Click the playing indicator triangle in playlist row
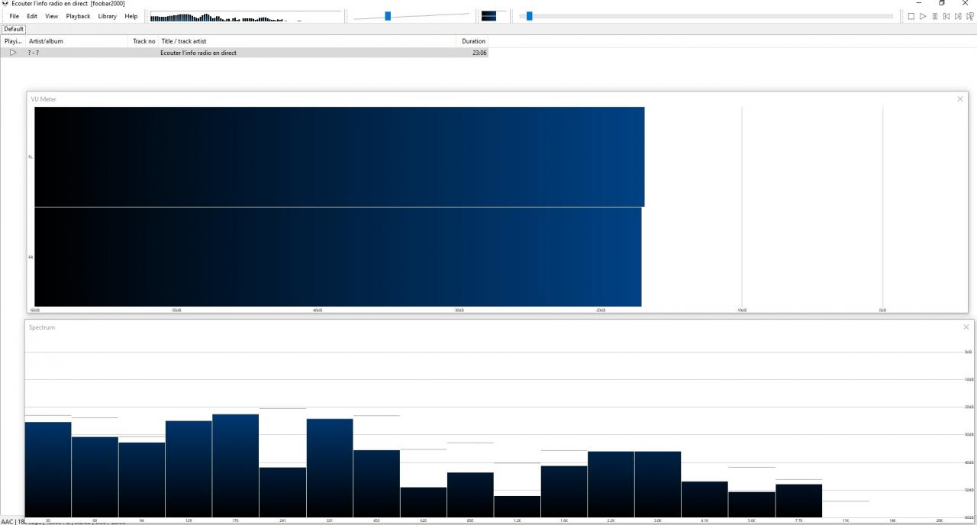Image resolution: width=977 pixels, height=525 pixels. coord(13,53)
